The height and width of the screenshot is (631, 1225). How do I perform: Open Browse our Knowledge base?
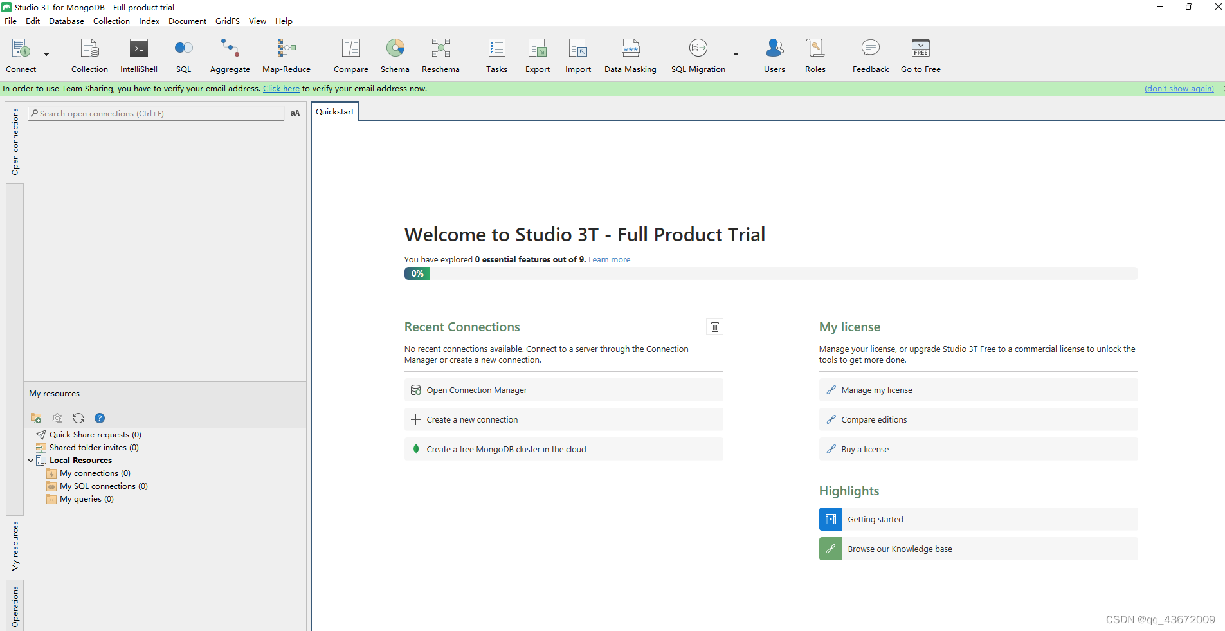[978, 549]
